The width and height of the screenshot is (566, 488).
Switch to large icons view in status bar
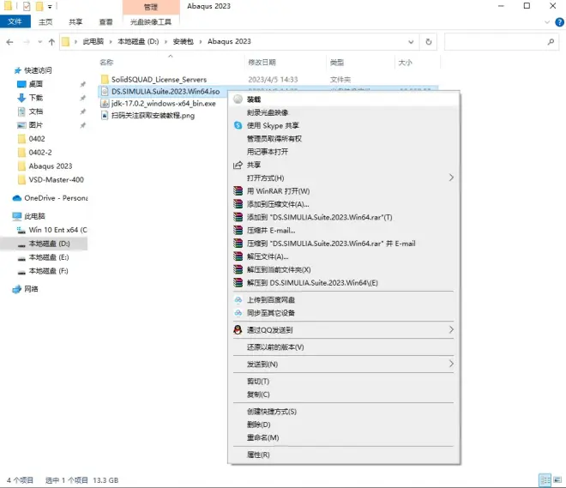(x=557, y=480)
